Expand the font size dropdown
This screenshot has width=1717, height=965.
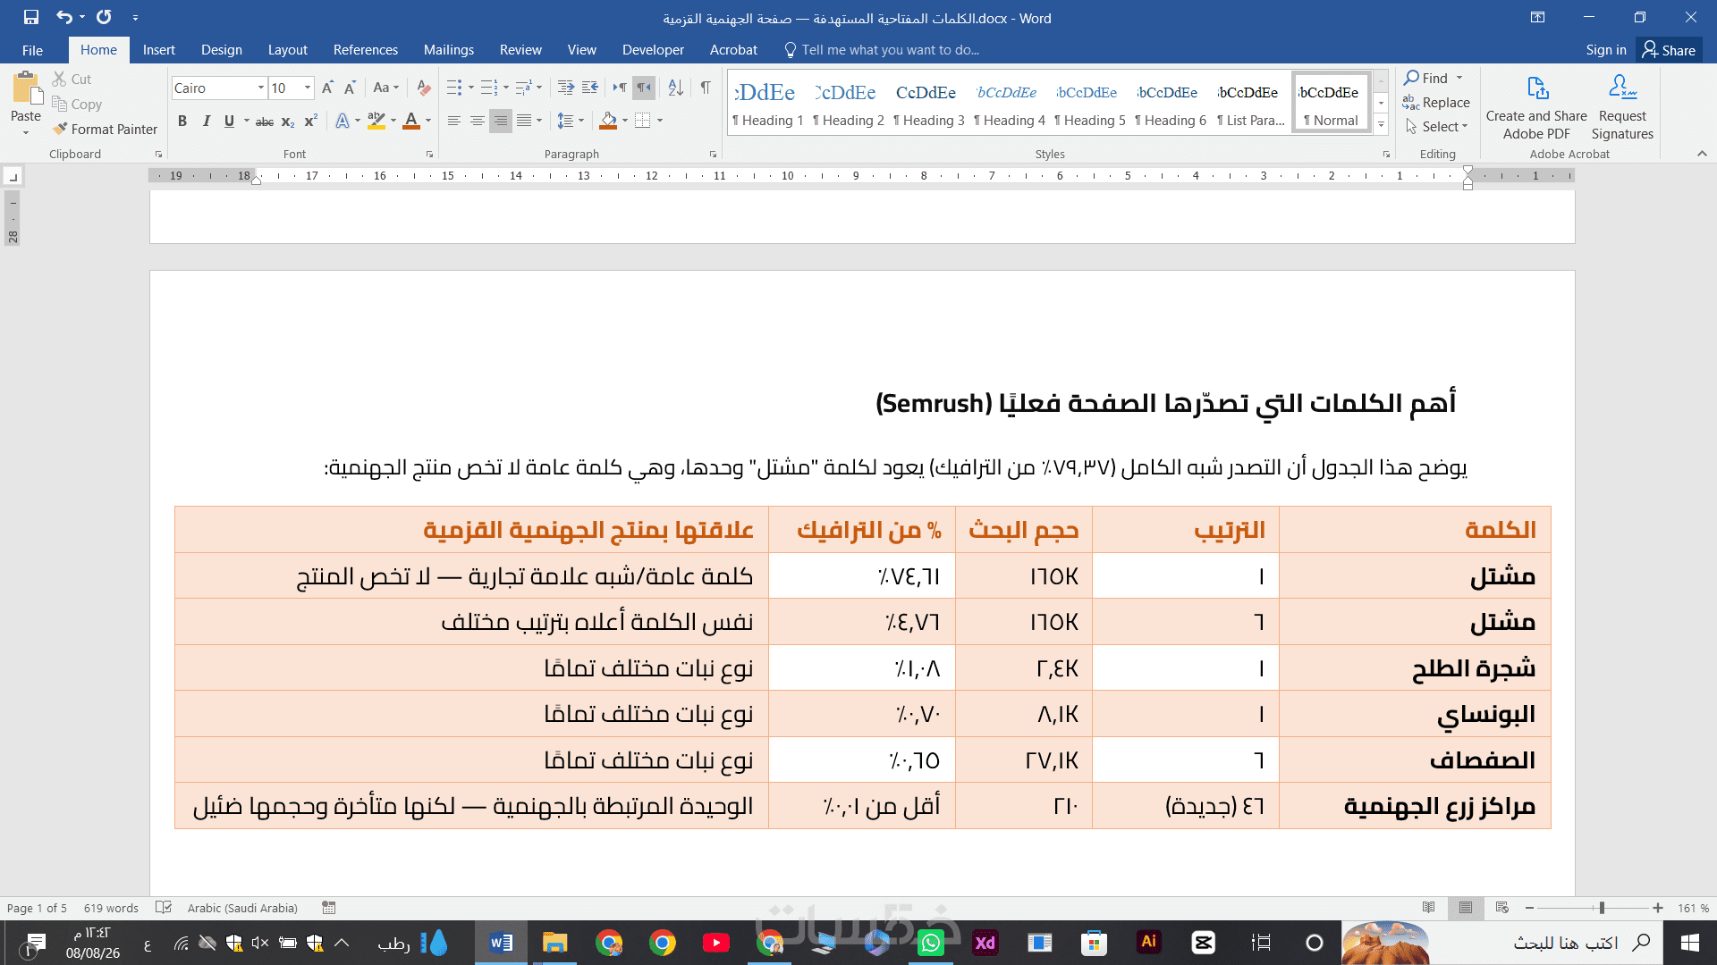point(308,88)
